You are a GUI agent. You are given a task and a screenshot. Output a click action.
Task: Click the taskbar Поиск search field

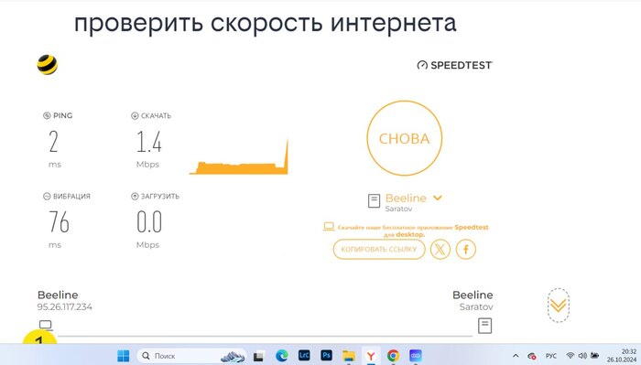(191, 356)
